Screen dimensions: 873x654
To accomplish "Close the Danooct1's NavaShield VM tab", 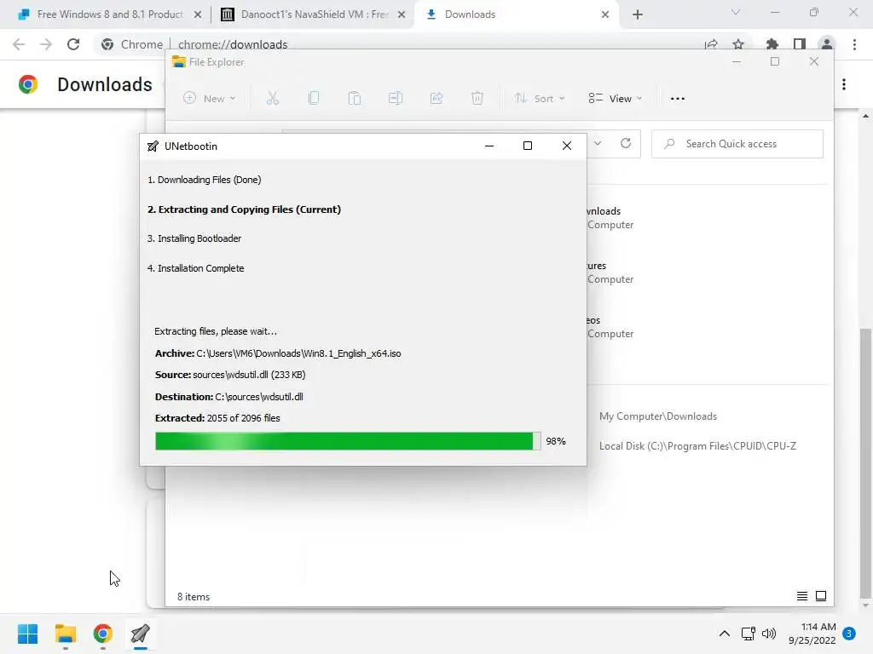I will coord(402,14).
